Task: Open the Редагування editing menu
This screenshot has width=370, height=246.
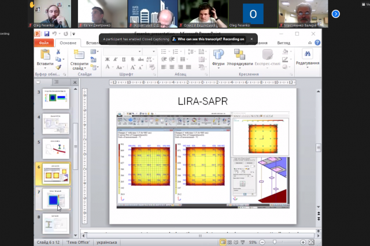Action: 308,59
